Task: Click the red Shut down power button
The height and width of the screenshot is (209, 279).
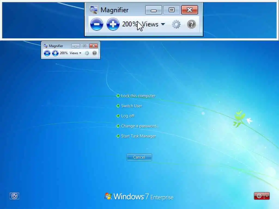Action: 259,196
